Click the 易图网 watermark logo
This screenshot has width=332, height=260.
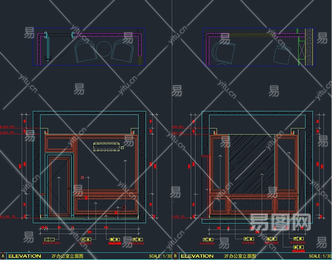[x=280, y=222]
